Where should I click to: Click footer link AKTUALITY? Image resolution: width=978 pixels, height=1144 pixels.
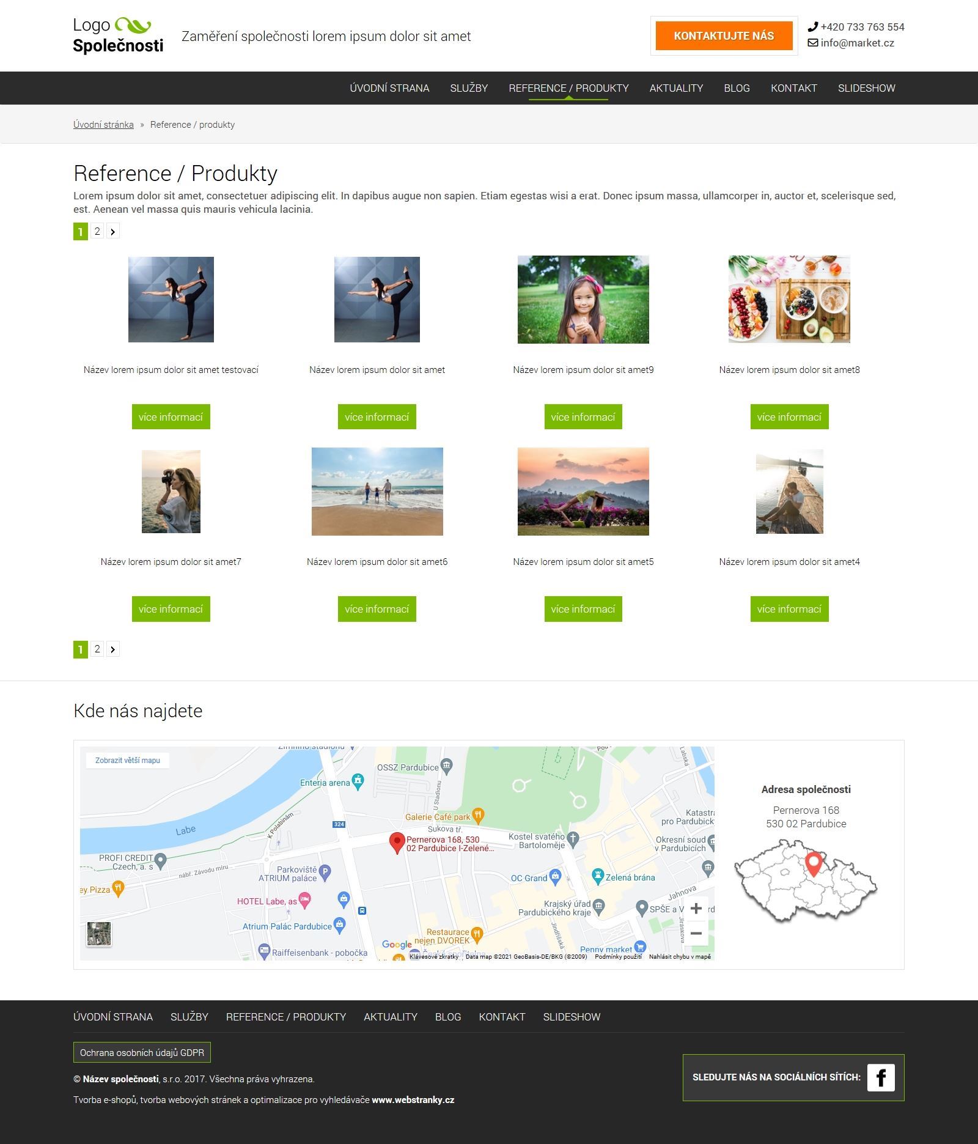pos(391,1017)
